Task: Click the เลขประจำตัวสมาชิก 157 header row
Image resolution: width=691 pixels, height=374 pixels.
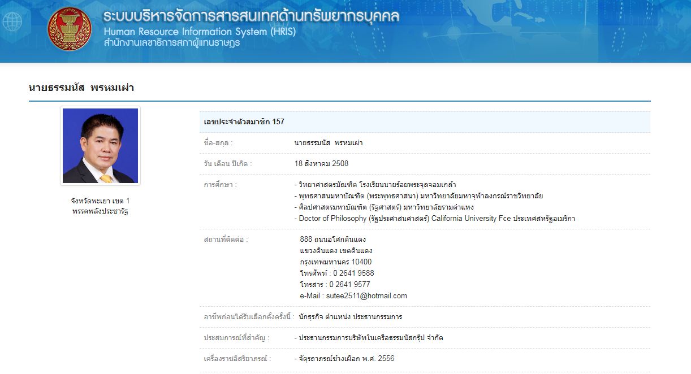Action: click(x=244, y=121)
